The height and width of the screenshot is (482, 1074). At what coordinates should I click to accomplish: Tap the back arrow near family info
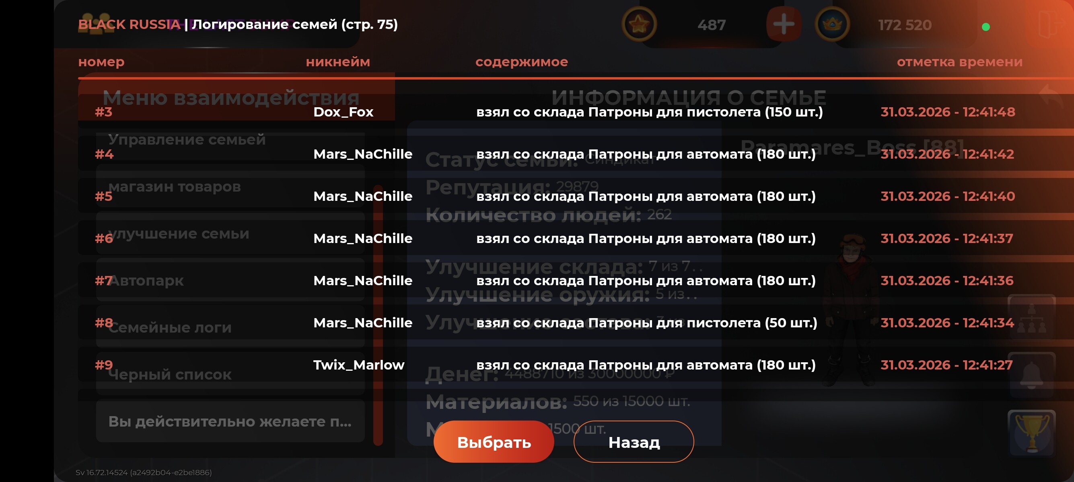[x=1053, y=96]
